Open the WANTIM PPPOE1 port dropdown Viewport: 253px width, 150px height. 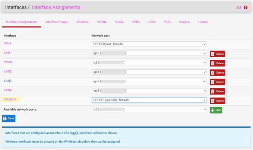click(149, 100)
